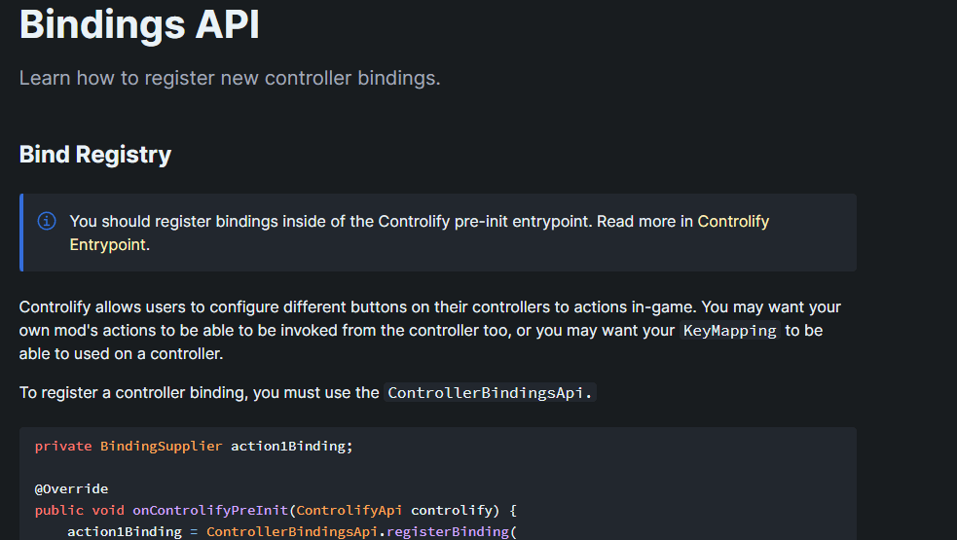Click the info icon in the callout
The height and width of the screenshot is (540, 957).
pyautogui.click(x=47, y=221)
